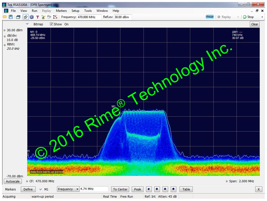Edit the Frequency 470.000 MHz field
The height and width of the screenshot is (201, 267).
89,17
